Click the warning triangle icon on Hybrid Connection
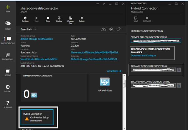Image resolution: width=188 pixels, height=130 pixels. (27, 119)
